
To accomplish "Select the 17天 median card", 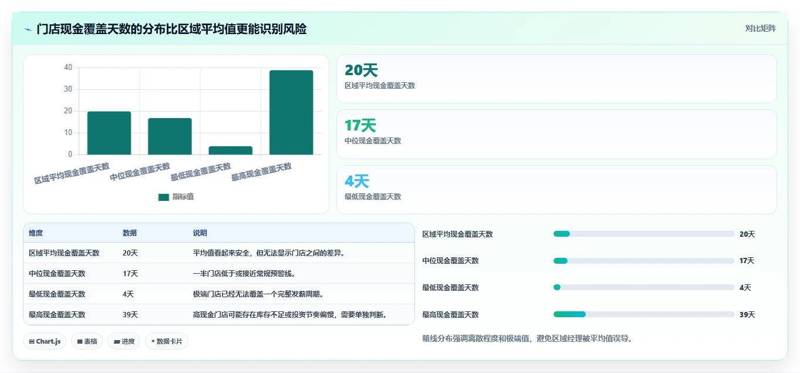I will tap(556, 135).
